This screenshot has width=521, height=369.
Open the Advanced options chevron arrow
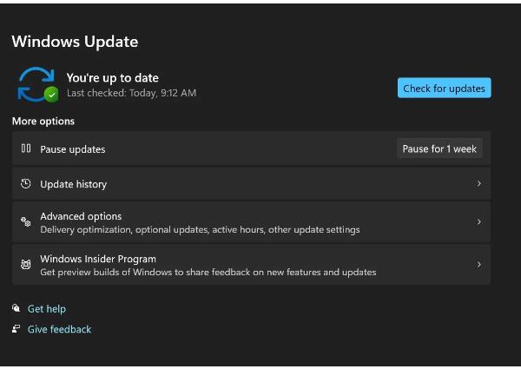coord(478,222)
